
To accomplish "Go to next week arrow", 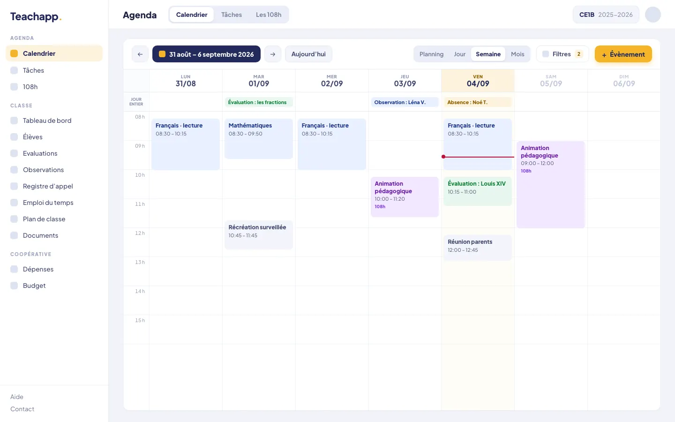I will (273, 54).
